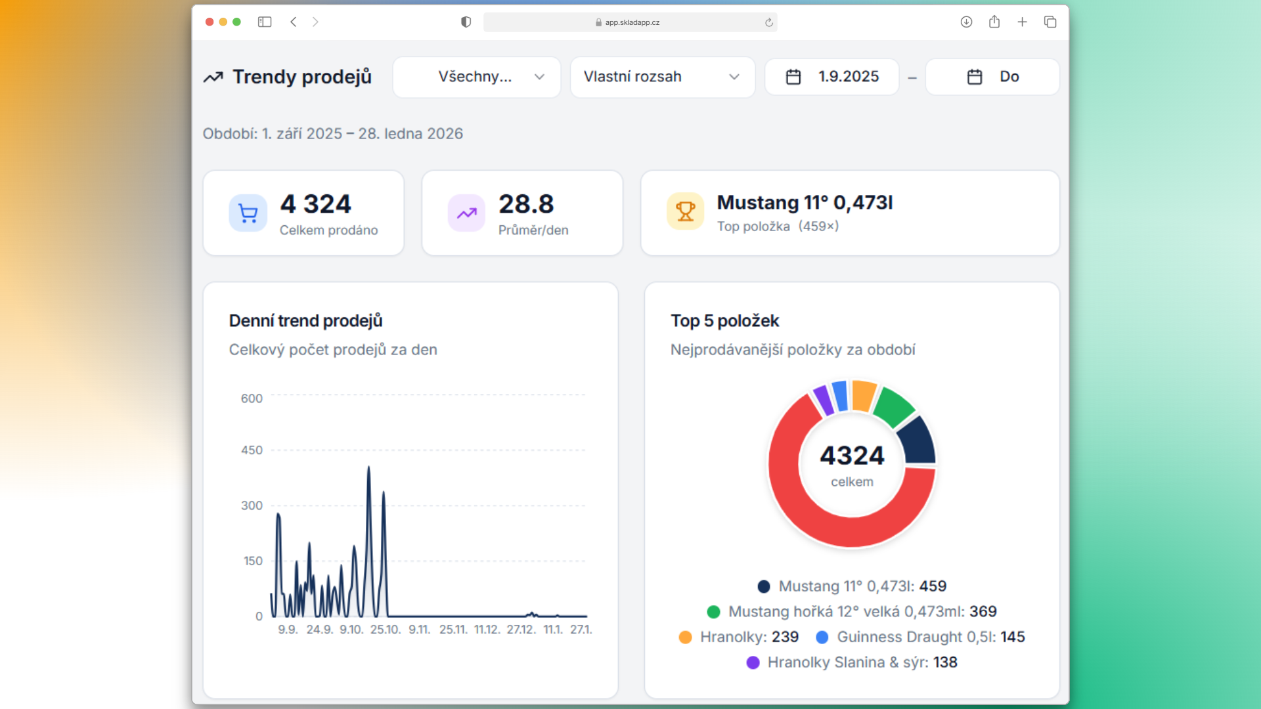Toggle the browser sidebar button
Viewport: 1261px width, 709px height.
point(265,22)
